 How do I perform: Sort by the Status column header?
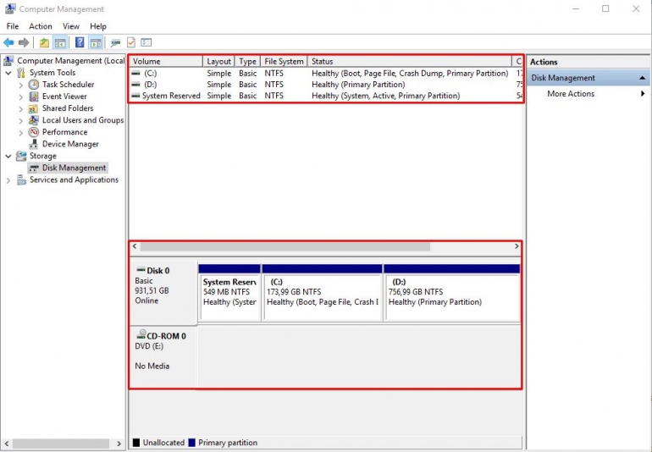[x=410, y=61]
